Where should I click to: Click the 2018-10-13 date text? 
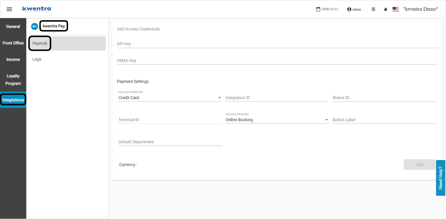coord(330,9)
